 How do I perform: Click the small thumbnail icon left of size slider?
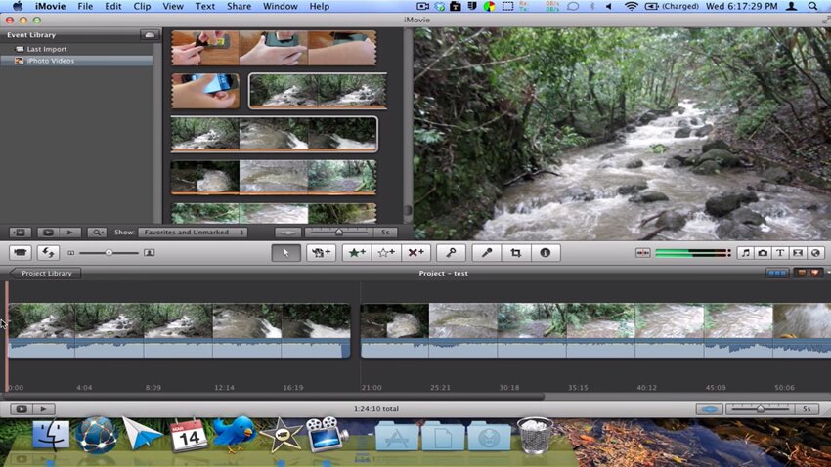(71, 253)
